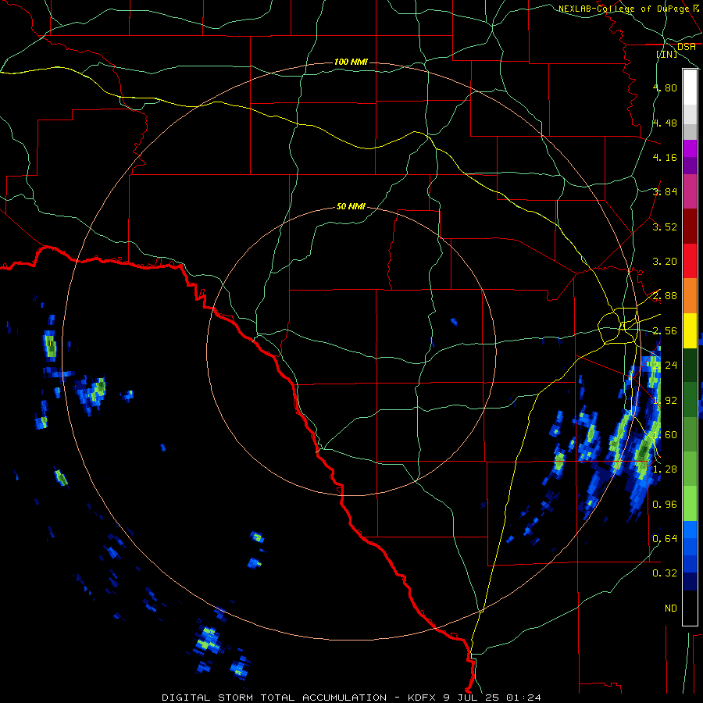Screen dimensions: 703x703
Task: Pick the bright red swatch in the legend
Action: pos(690,261)
